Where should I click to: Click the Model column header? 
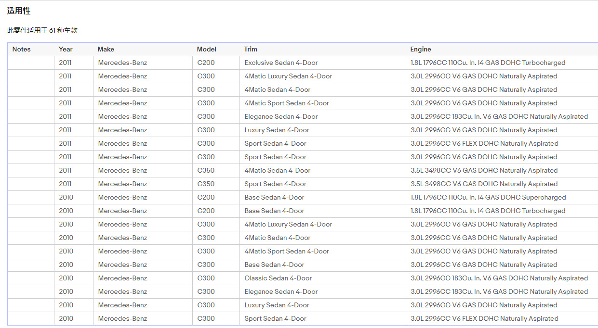207,49
